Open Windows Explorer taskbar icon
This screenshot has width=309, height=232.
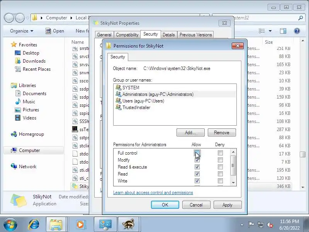[x=56, y=225]
